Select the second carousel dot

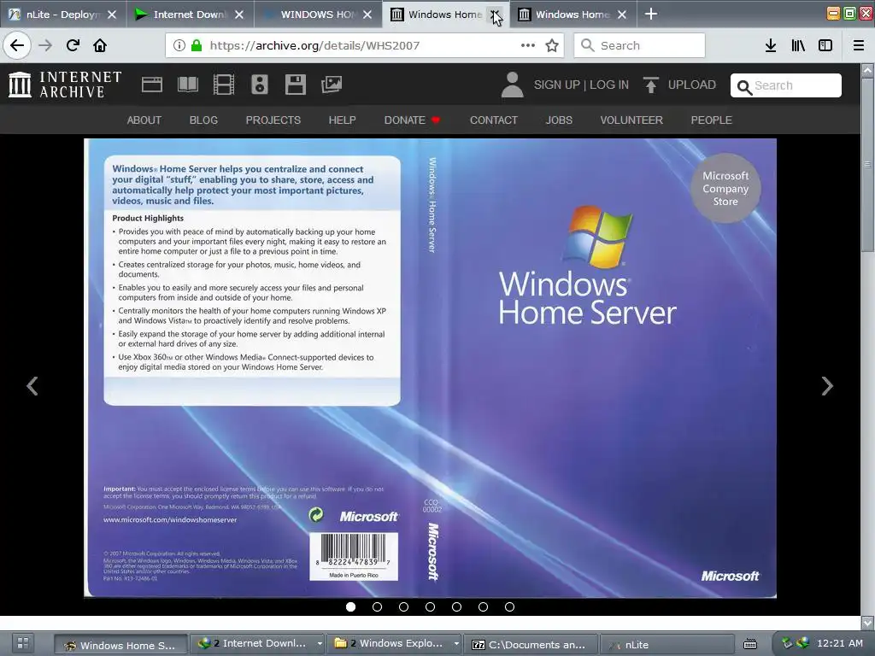coord(377,607)
